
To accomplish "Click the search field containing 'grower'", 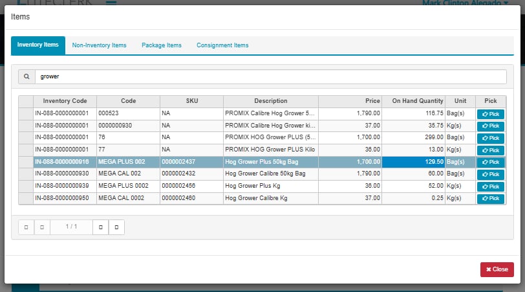I will [270, 76].
